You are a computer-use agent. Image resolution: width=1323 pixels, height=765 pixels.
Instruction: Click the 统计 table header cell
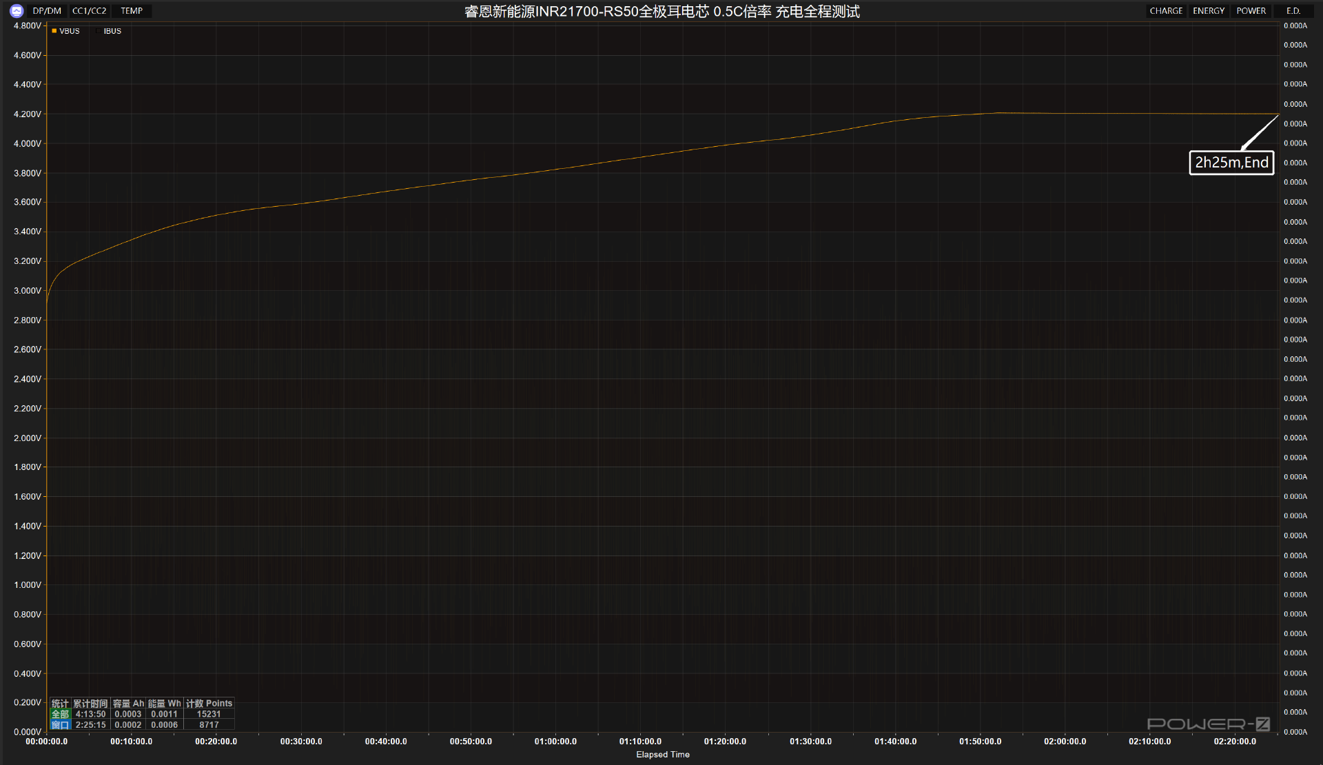tap(60, 704)
